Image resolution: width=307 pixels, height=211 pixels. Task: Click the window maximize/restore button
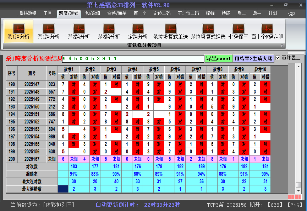(x=286, y=5)
